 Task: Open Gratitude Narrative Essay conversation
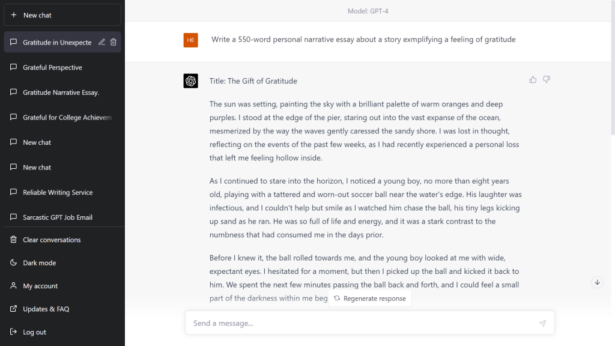click(x=61, y=93)
